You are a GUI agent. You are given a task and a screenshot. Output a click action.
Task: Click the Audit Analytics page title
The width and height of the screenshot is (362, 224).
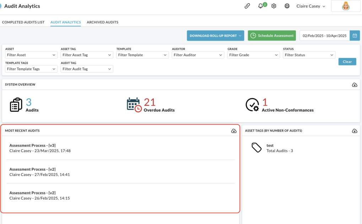[22, 6]
